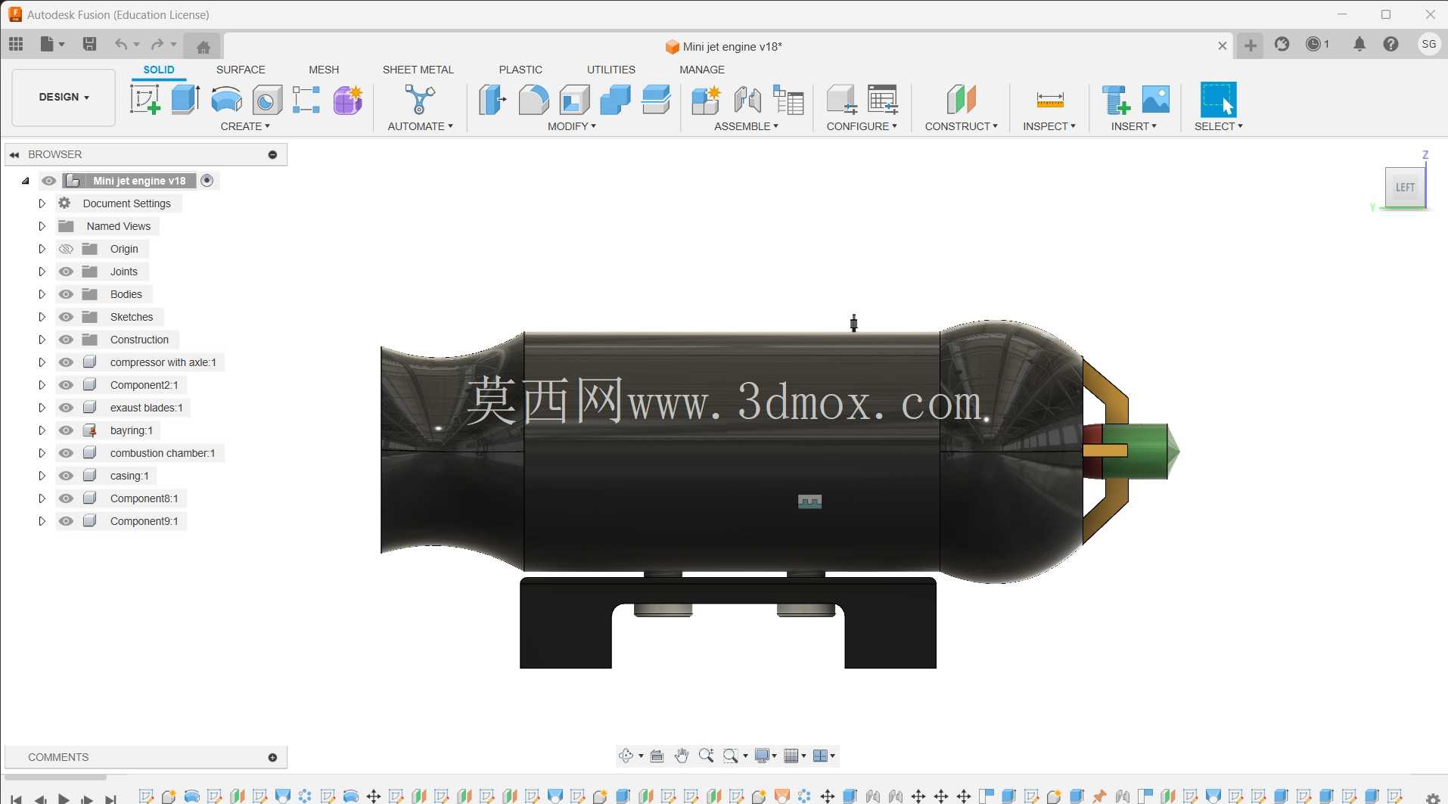
Task: Select the Combine tool
Action: point(615,100)
